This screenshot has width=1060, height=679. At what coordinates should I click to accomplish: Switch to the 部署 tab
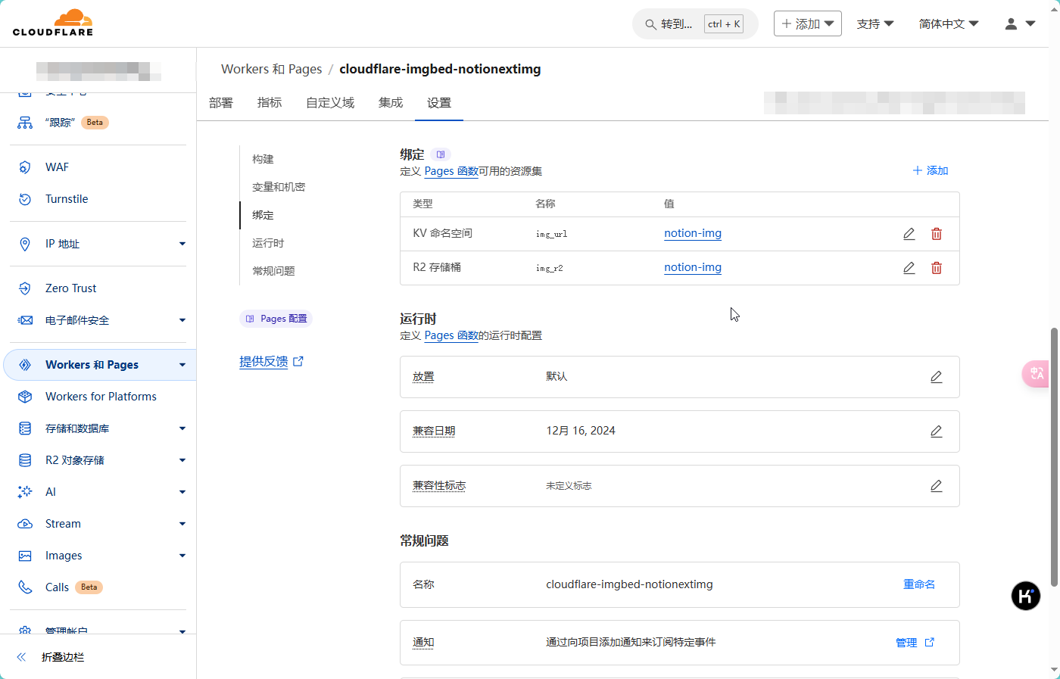[221, 103]
